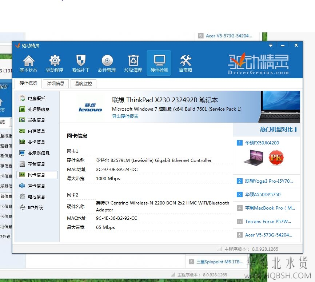Select 处理器信息 in the sidebar
This screenshot has width=315, height=282.
coord(37,109)
